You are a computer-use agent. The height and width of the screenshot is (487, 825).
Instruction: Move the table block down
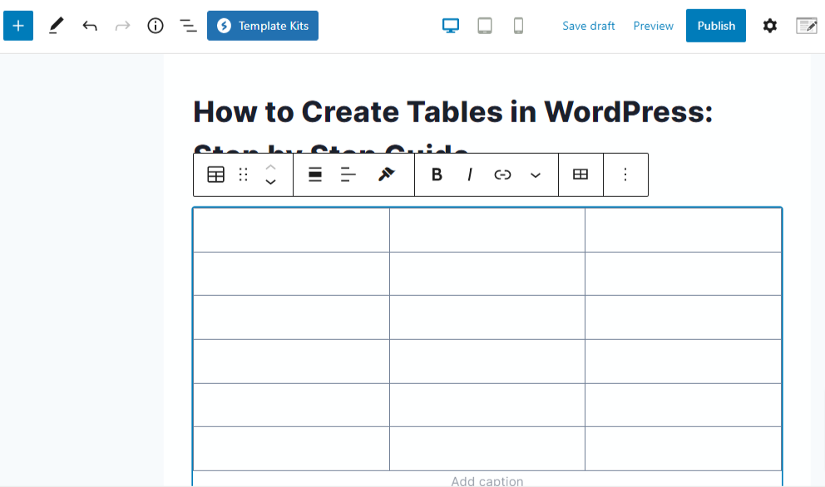point(270,182)
